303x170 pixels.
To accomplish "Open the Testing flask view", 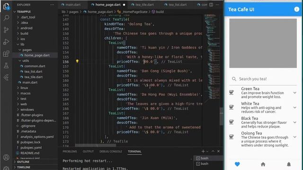I will click(6, 66).
